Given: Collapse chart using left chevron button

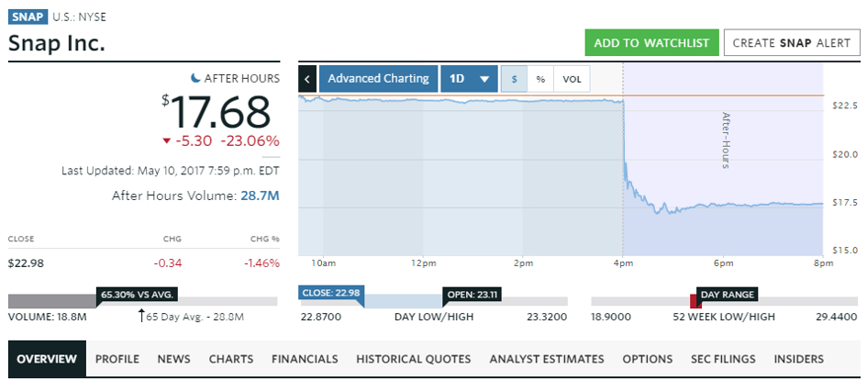Looking at the screenshot, I should point(306,79).
